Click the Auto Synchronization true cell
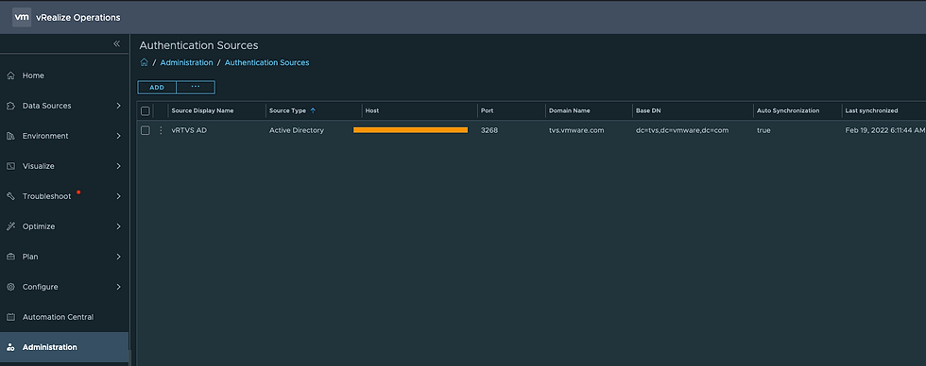Viewport: 926px width, 366px height. 763,130
